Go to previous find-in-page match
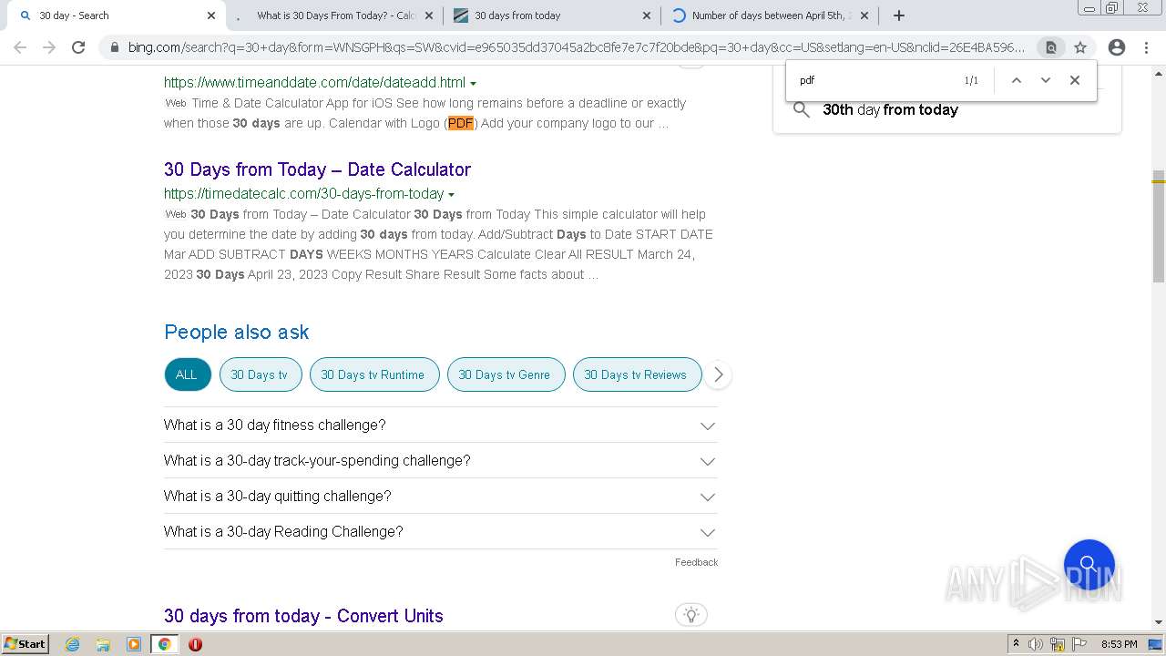 point(1017,80)
